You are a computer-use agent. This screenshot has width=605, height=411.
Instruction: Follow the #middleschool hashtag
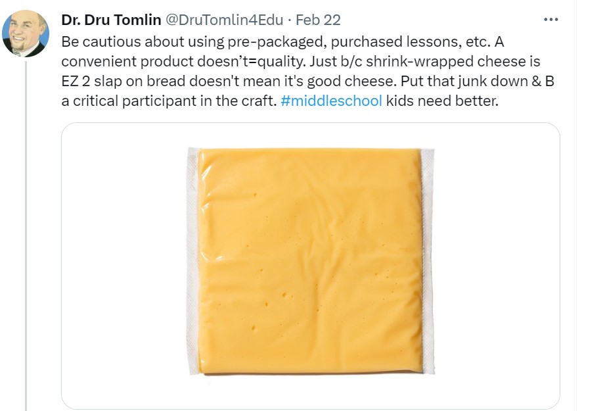point(335,103)
